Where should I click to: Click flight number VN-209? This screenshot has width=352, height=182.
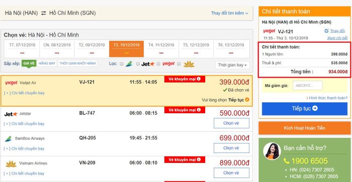[87, 163]
